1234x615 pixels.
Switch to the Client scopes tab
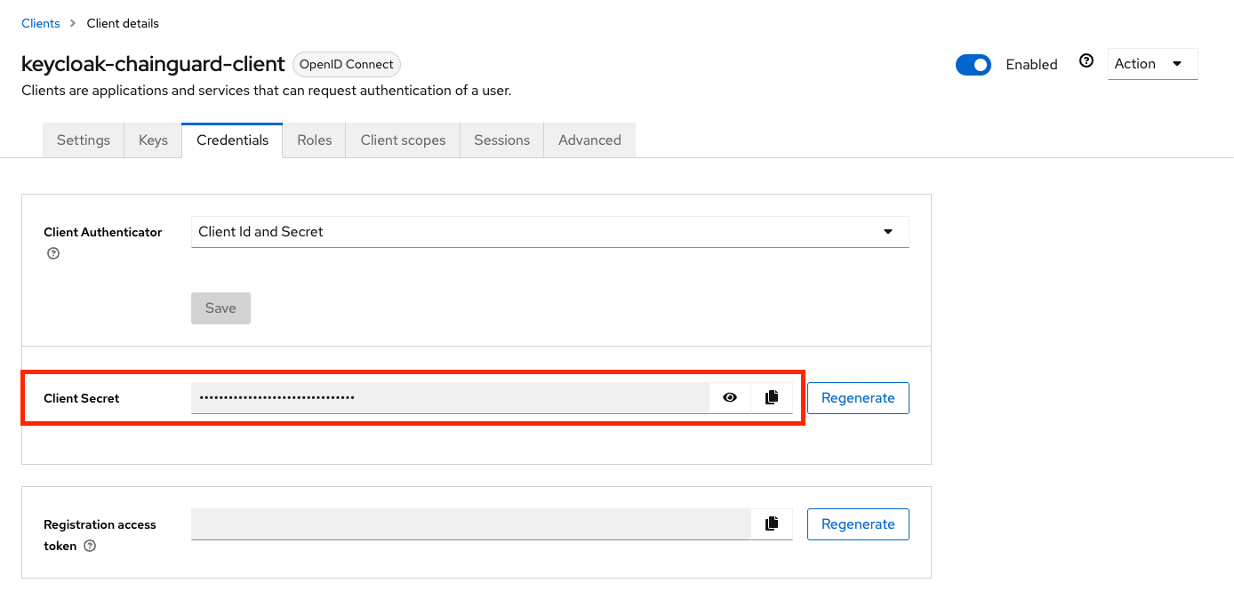coord(402,140)
